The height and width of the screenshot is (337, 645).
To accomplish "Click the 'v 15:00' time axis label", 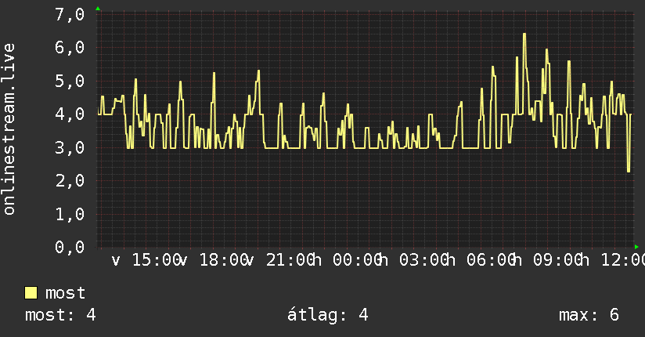I will (146, 260).
